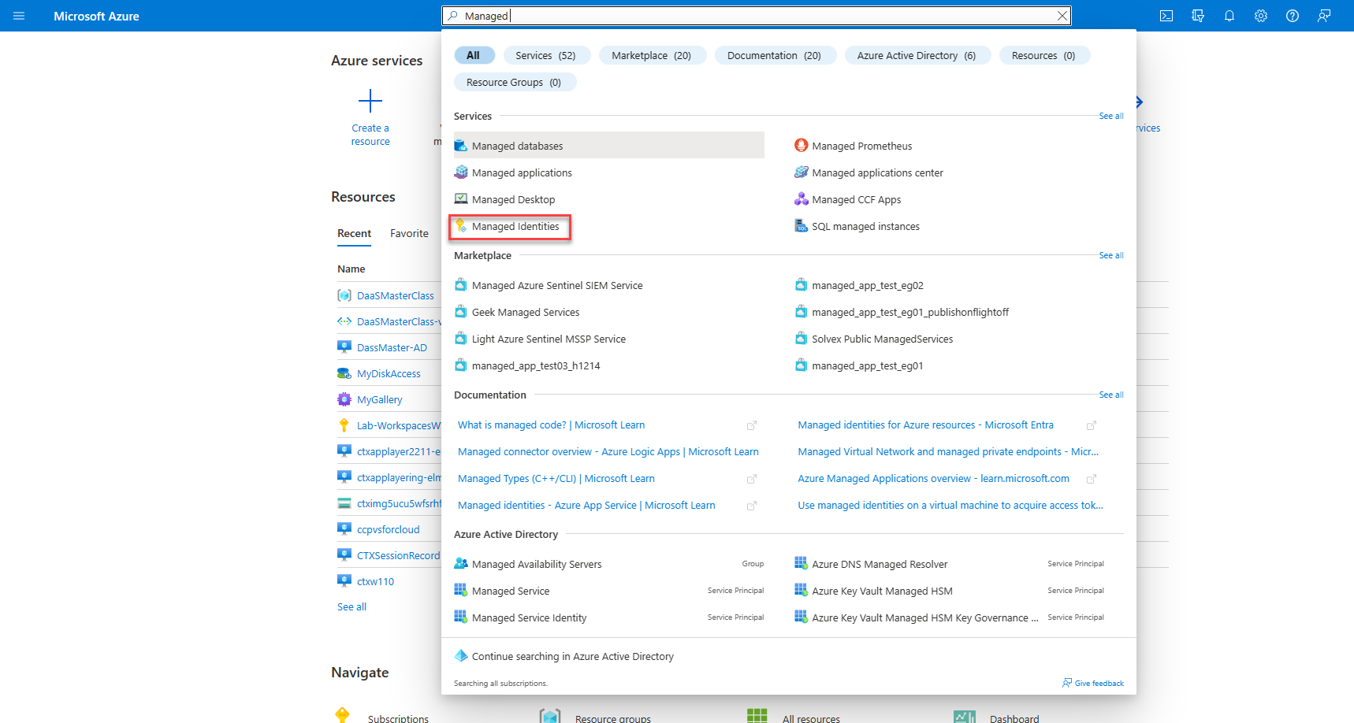Open the portal hamburger menu

click(x=19, y=16)
